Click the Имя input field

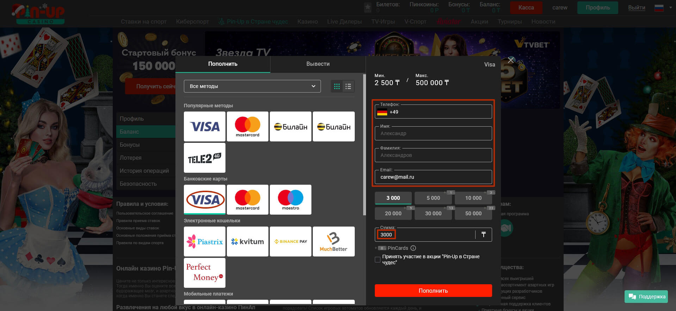[433, 133]
